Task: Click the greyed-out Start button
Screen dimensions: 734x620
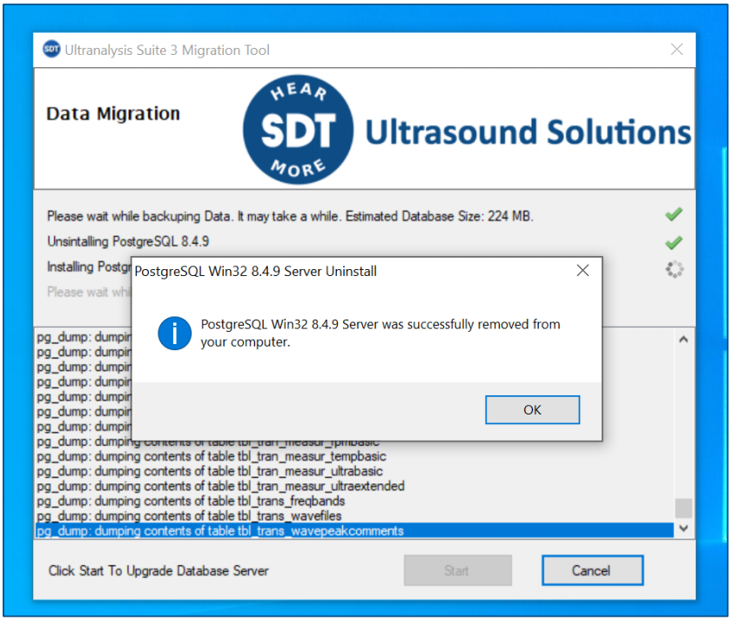Action: coord(456,570)
